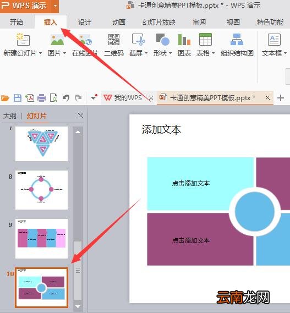Screen dimensions: 290x313
Task: Expand the 文本框 dropdown arrow
Action: point(286,53)
